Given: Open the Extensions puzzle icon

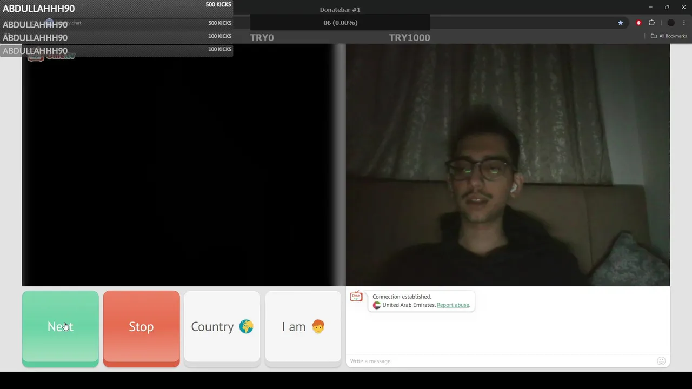Looking at the screenshot, I should coord(651,23).
